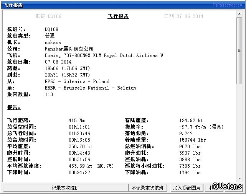Click the 记录本次航班 button
Viewport: 246px width, 194px height.
tap(66, 188)
